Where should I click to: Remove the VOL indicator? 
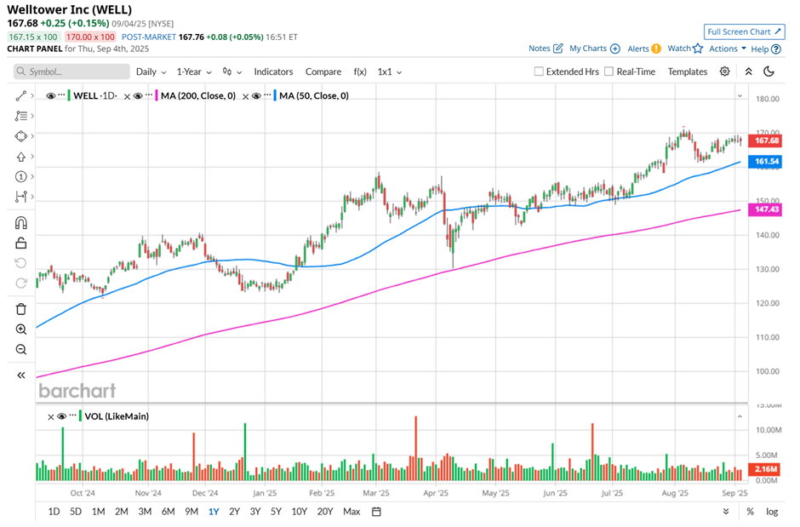point(50,417)
